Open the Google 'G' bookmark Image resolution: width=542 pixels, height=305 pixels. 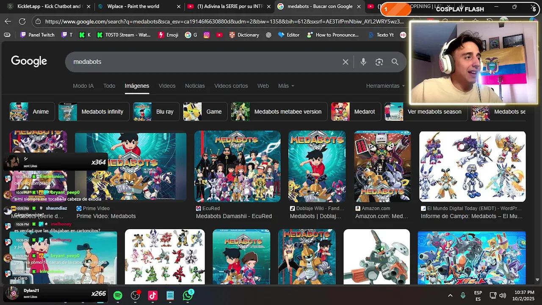pos(191,35)
